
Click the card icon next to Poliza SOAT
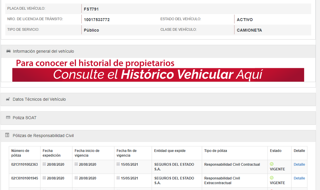coord(8,118)
